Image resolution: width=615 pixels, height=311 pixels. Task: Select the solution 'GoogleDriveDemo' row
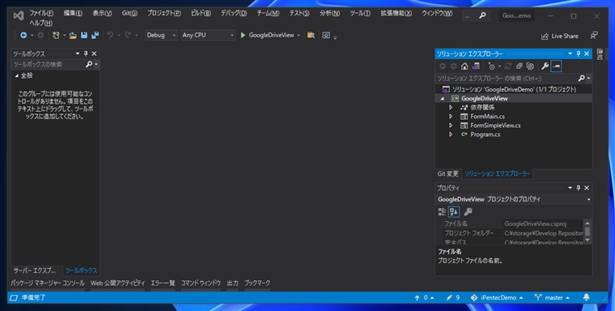click(513, 90)
